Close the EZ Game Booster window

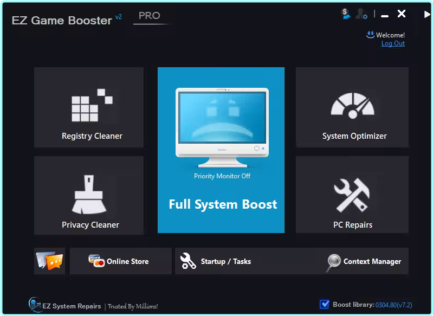coord(401,14)
